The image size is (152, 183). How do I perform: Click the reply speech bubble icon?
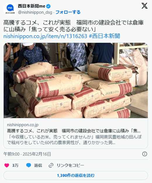(x=29, y=165)
